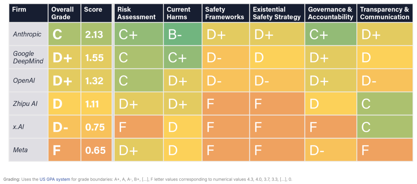Click Anthropic's green B- Current Harms cell
The image size is (417, 184).
[x=183, y=34]
